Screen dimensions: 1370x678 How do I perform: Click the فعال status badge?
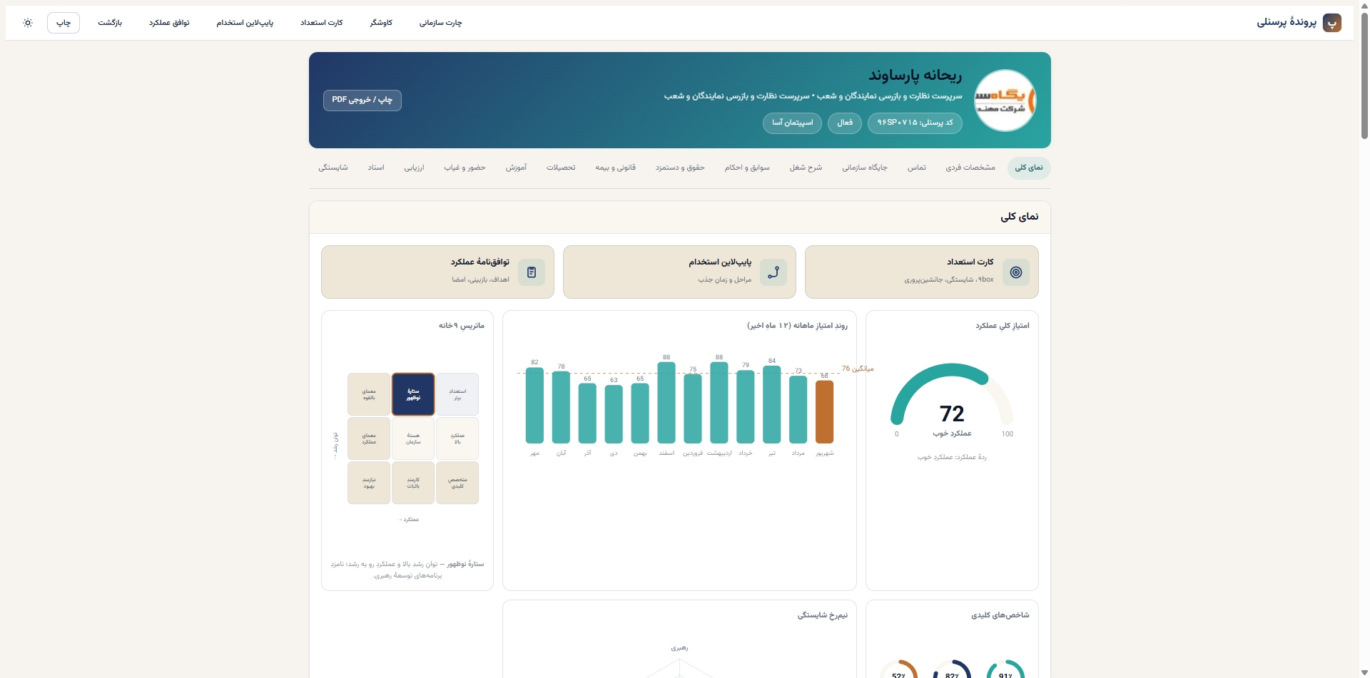pos(845,123)
